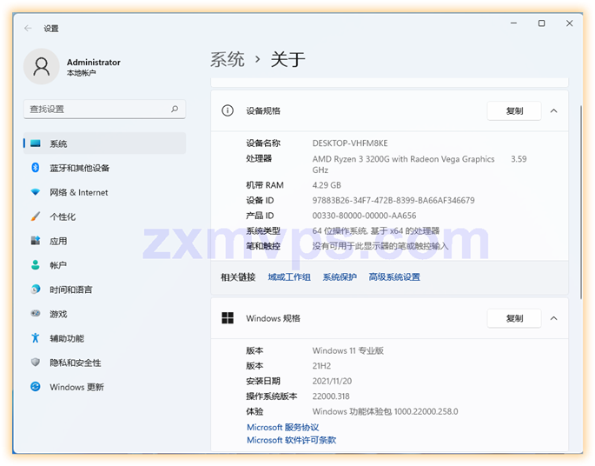Click the Windows logo beside Windows 规格
595x466 pixels.
(x=228, y=318)
